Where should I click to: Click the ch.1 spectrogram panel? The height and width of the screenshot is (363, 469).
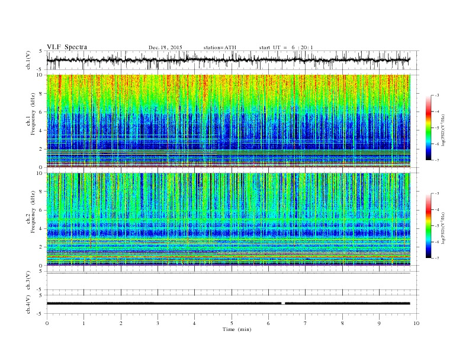229,121
